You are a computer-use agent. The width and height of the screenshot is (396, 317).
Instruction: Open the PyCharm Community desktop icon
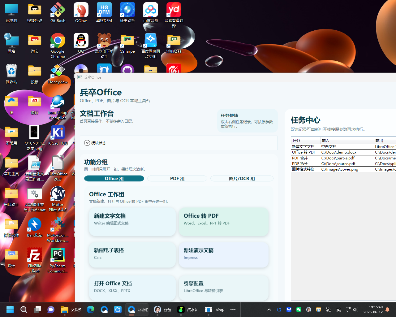[x=58, y=260]
